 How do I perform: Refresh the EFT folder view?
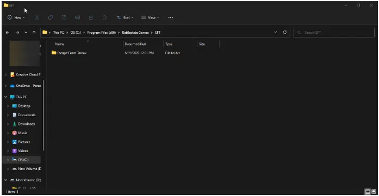point(285,33)
